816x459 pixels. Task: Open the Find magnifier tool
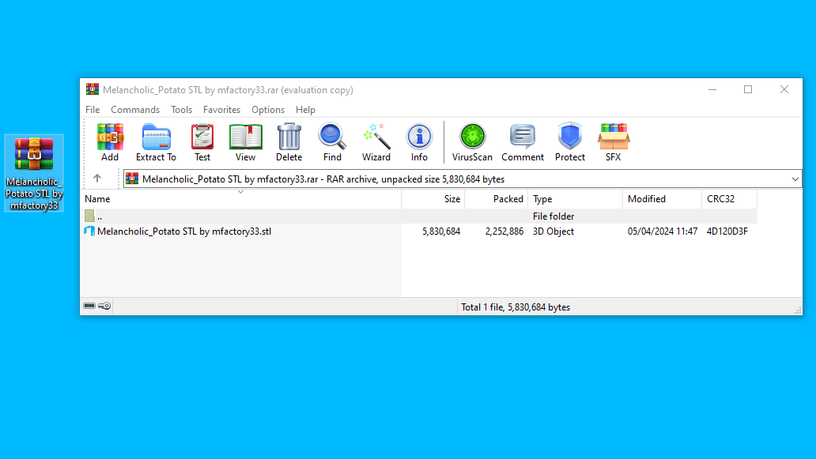pyautogui.click(x=332, y=142)
